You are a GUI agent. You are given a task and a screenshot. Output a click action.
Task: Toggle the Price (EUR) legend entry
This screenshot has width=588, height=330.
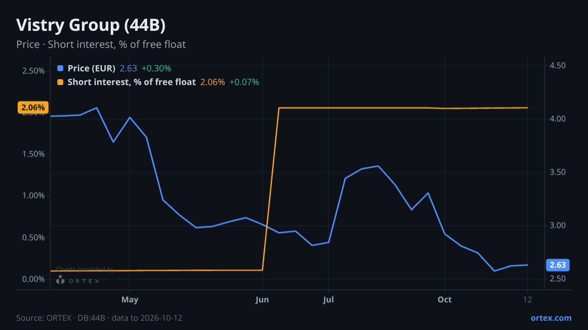(91, 68)
